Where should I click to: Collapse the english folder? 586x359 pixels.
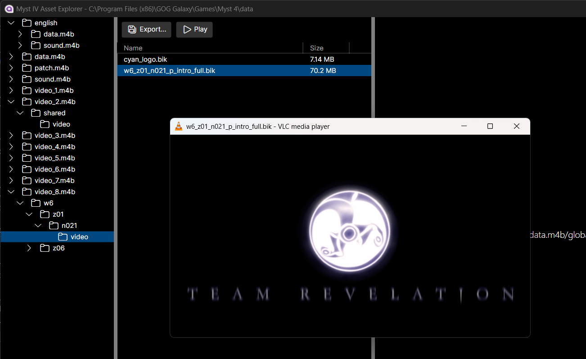pos(11,23)
